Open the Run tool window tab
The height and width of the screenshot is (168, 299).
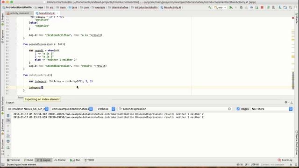(x=75, y=160)
